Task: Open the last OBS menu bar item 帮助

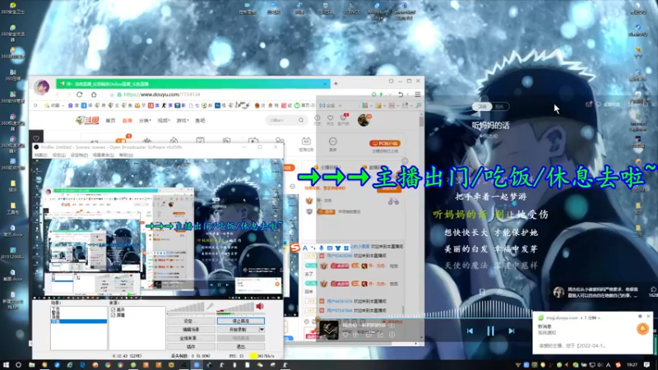Action: point(126,155)
